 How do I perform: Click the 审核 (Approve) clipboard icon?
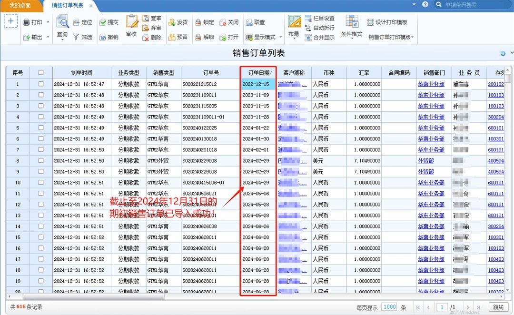pos(131,22)
